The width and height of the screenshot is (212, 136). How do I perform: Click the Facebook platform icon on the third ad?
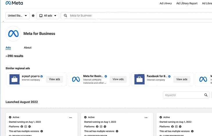(x=173, y=127)
